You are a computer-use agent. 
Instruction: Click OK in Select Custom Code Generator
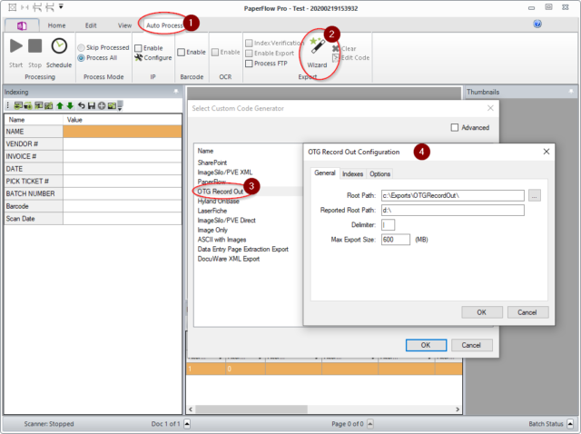pyautogui.click(x=426, y=345)
